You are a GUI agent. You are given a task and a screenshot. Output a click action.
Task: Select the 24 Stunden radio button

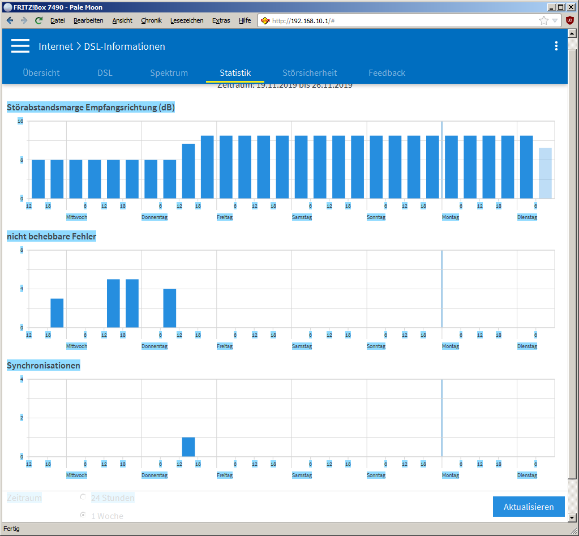(x=83, y=498)
